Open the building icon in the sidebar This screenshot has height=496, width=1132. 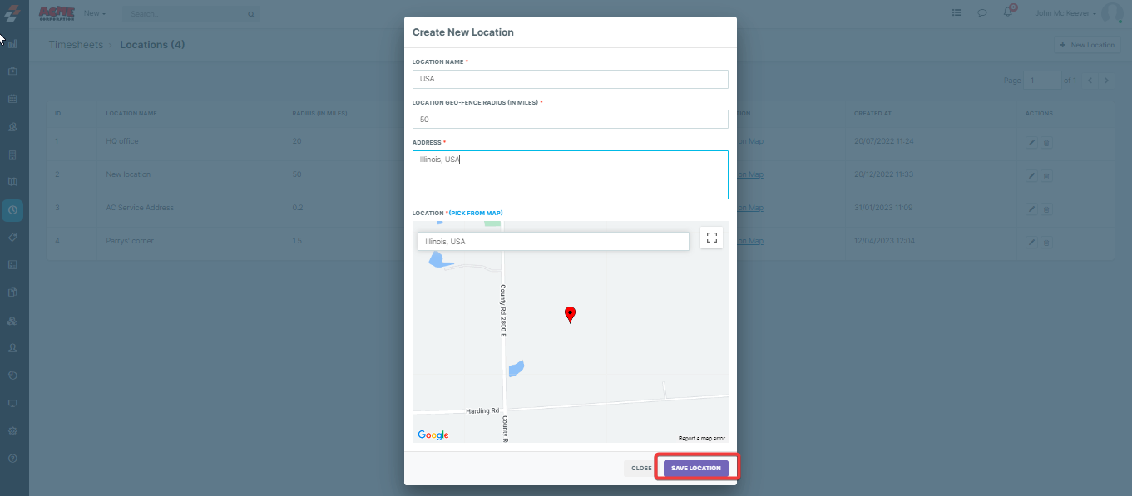pos(12,155)
